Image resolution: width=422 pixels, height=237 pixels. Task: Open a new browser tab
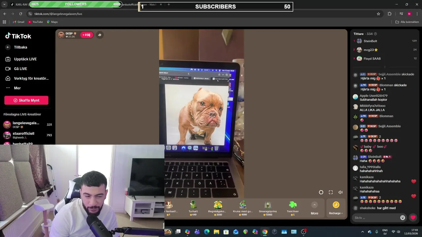point(169,4)
